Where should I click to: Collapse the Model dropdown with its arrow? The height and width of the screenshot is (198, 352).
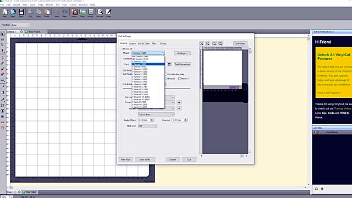163,53
